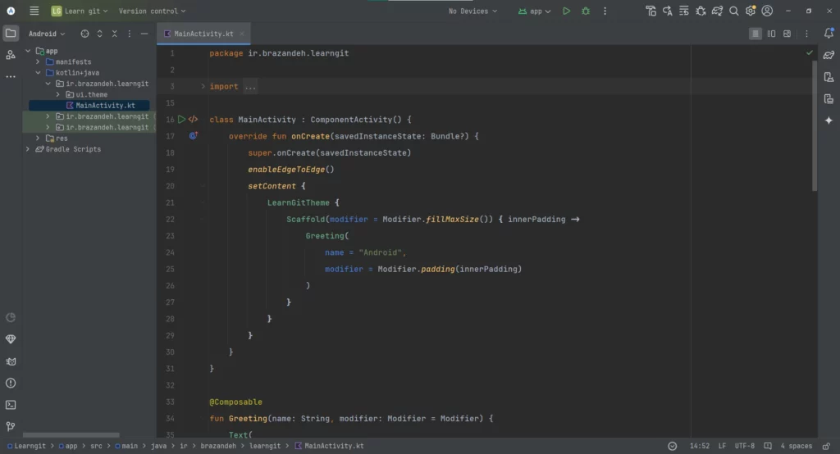This screenshot has width=840, height=454.
Task: Collapse the kotlin+java folder
Action: 38,73
